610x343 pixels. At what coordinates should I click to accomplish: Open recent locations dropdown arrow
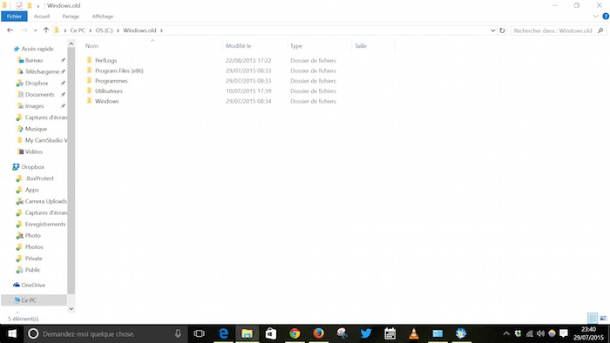click(35, 30)
